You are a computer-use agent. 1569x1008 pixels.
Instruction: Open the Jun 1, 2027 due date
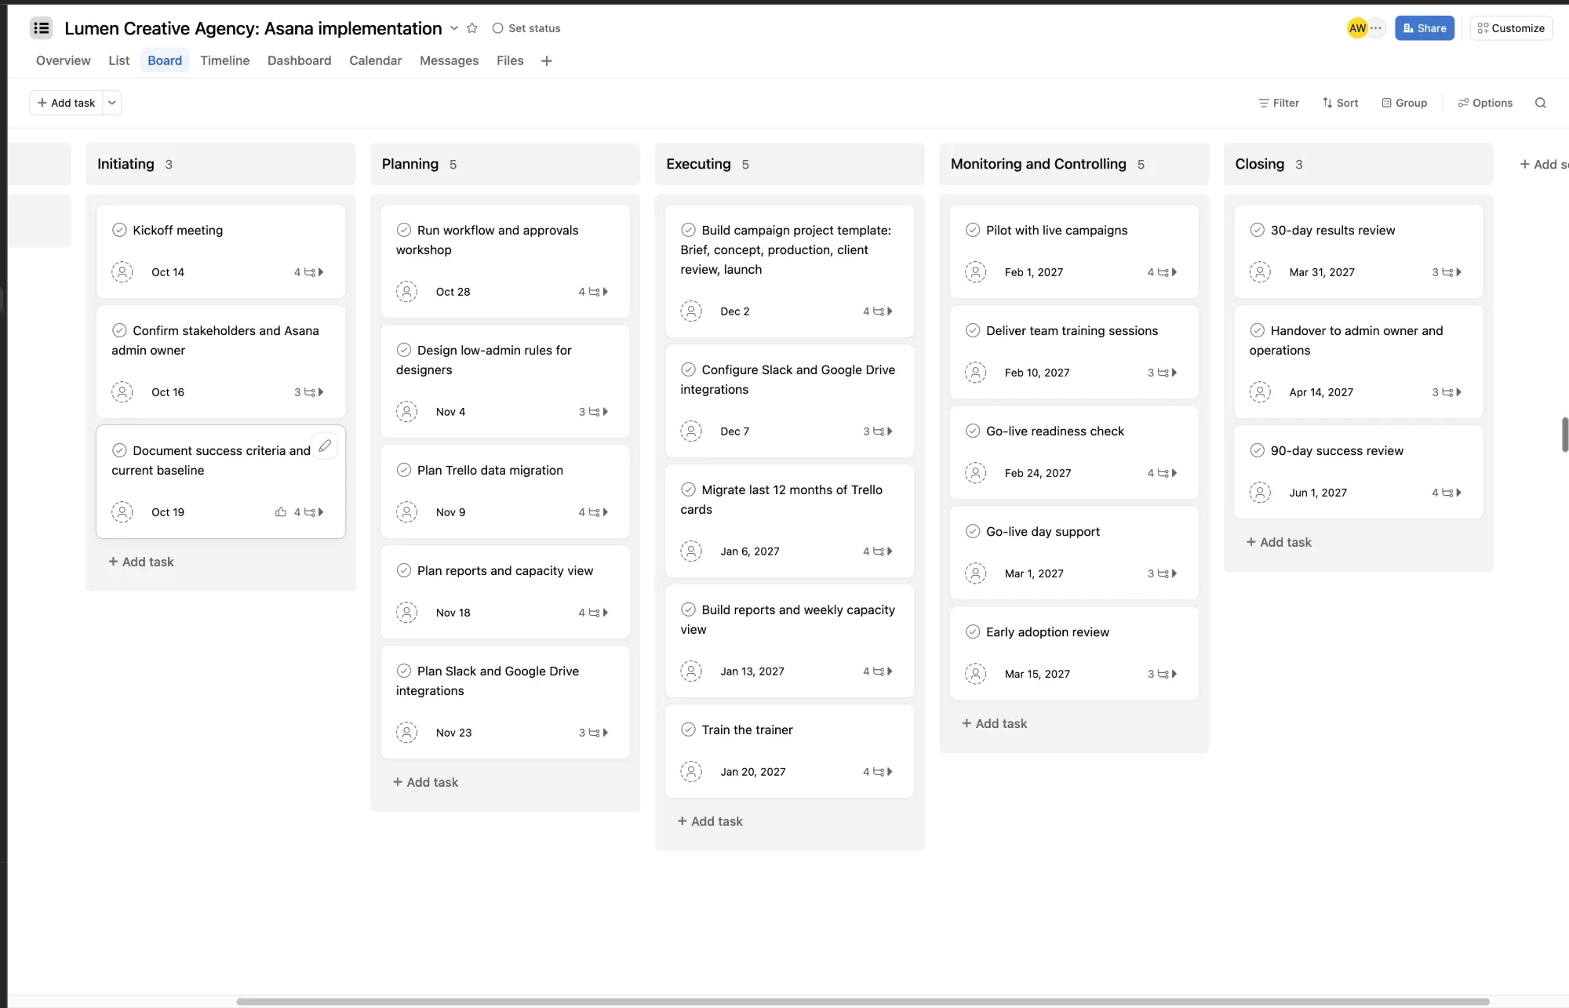click(1318, 493)
